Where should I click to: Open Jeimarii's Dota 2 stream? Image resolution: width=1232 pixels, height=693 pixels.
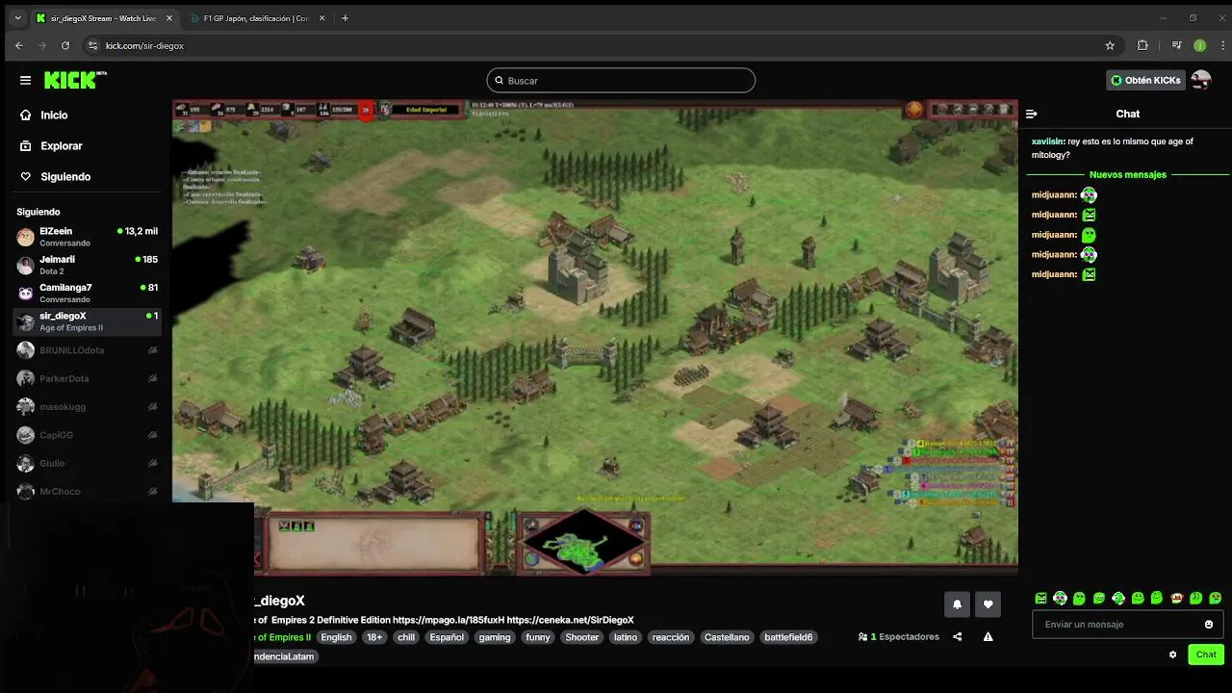click(87, 265)
